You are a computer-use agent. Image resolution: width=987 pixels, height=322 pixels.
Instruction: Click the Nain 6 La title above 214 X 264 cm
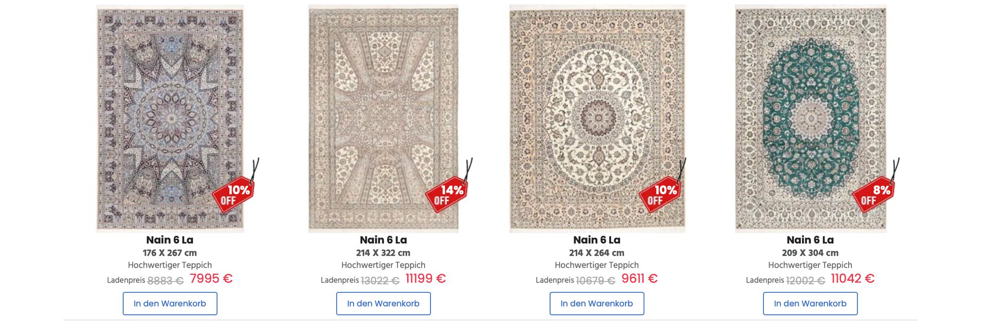[x=597, y=240]
